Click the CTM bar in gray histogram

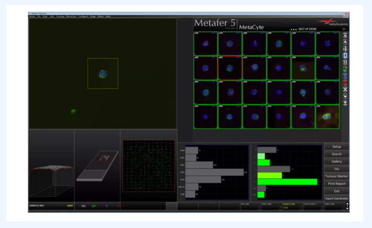pyautogui.click(x=190, y=194)
